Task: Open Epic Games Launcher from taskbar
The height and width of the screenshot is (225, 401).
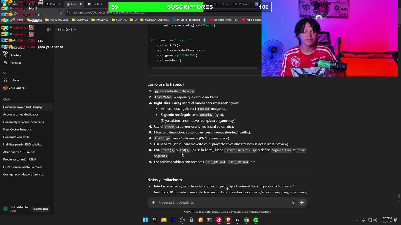Action: pos(155,220)
